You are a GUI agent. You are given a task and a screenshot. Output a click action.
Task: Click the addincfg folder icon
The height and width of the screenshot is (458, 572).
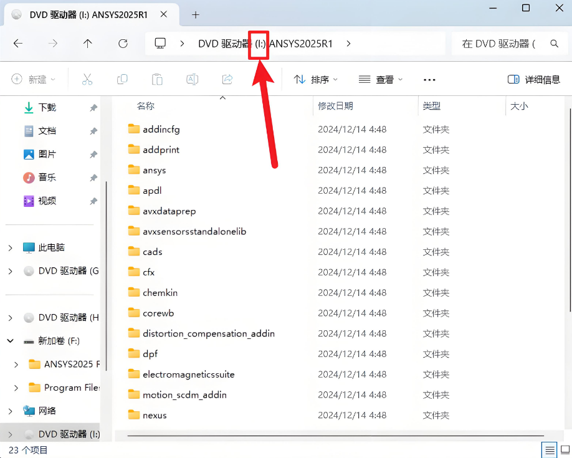coord(134,129)
